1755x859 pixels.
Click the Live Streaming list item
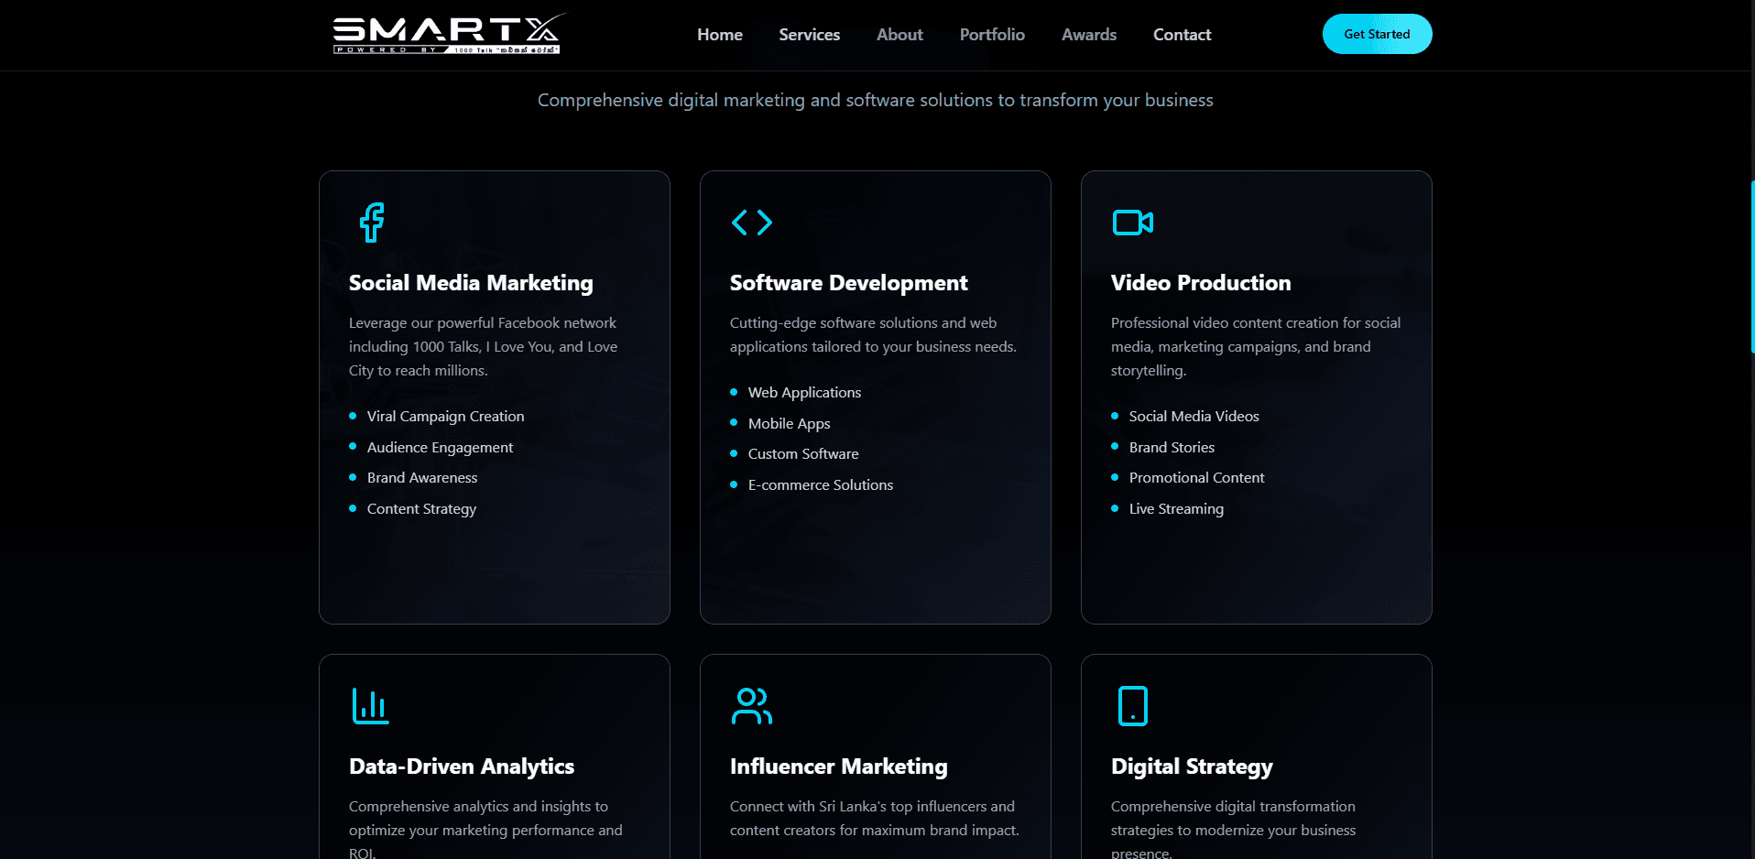(x=1176, y=508)
